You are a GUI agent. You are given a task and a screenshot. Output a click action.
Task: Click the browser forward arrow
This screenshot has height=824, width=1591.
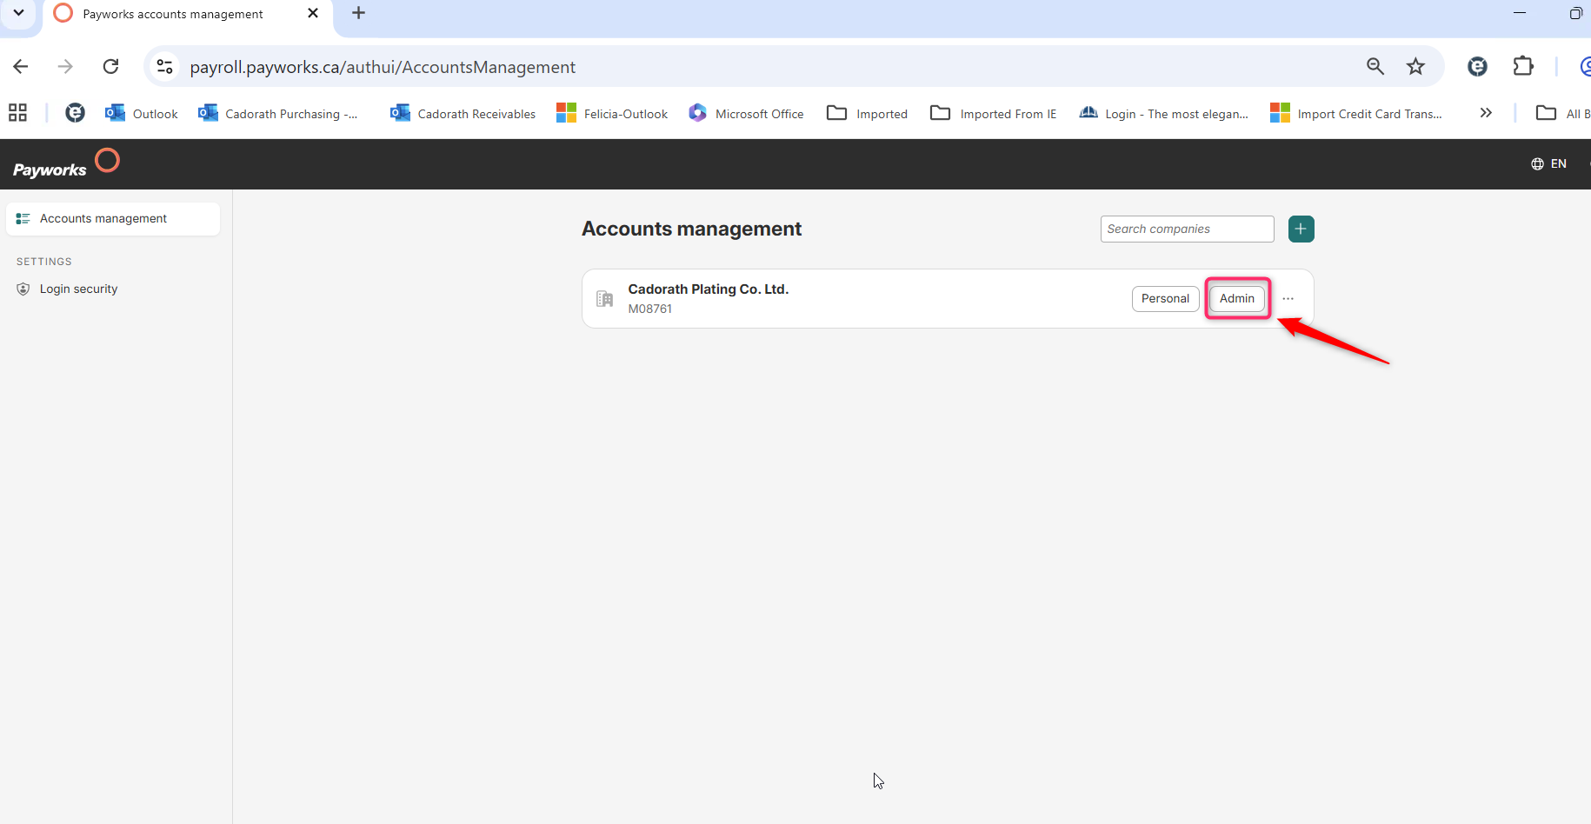[65, 67]
